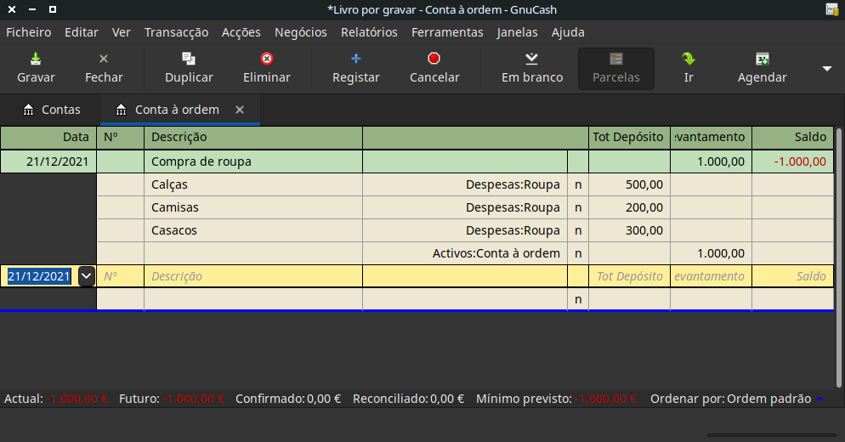Viewport: 845px width, 442px height.
Task: Select the Casacos split description
Action: click(x=253, y=230)
